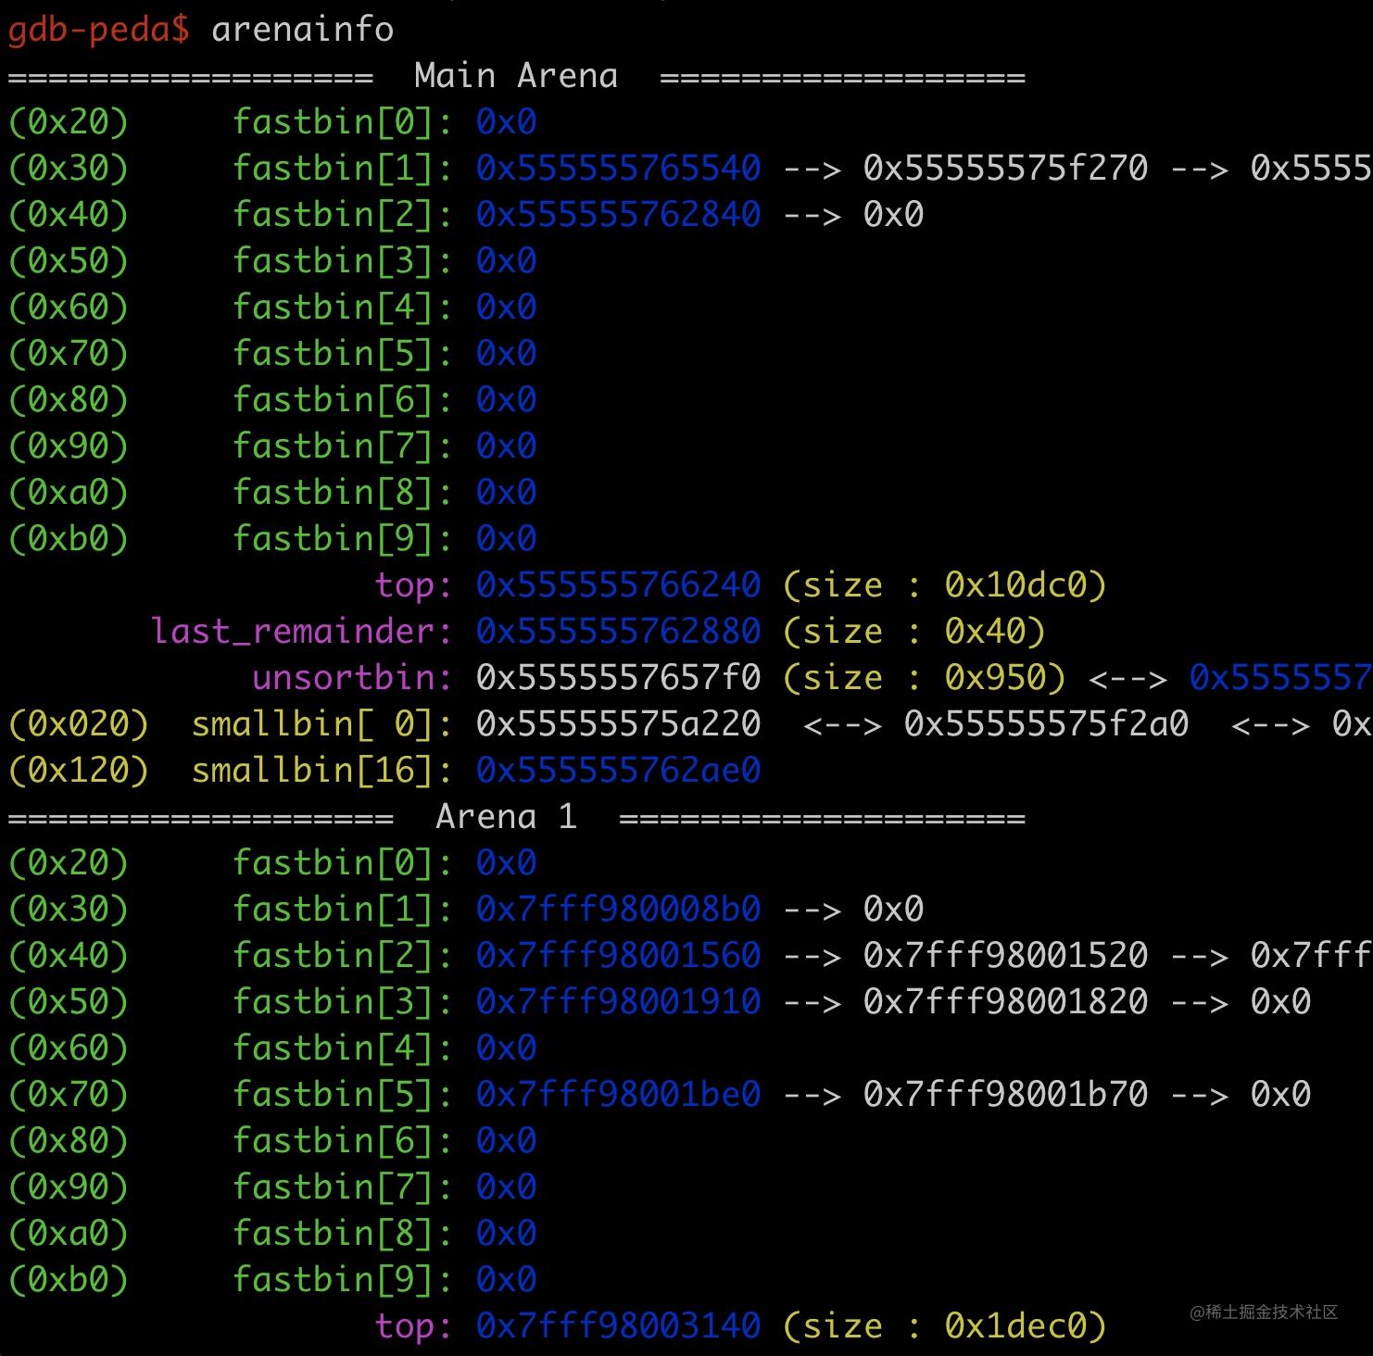Click the gdb-peda$ prompt
1373x1356 pixels.
pos(98,30)
